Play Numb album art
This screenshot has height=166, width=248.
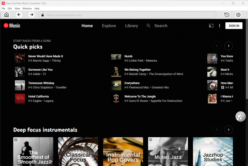(116, 58)
